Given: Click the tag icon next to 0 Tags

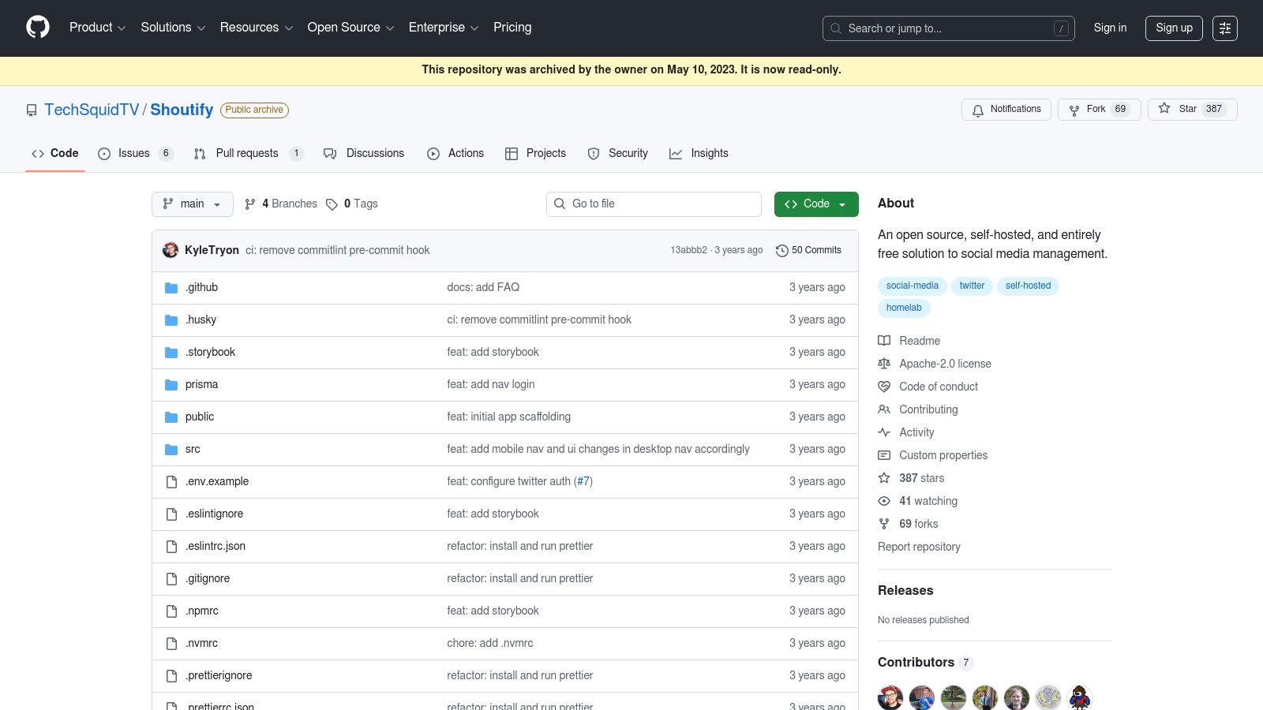Looking at the screenshot, I should point(332,204).
